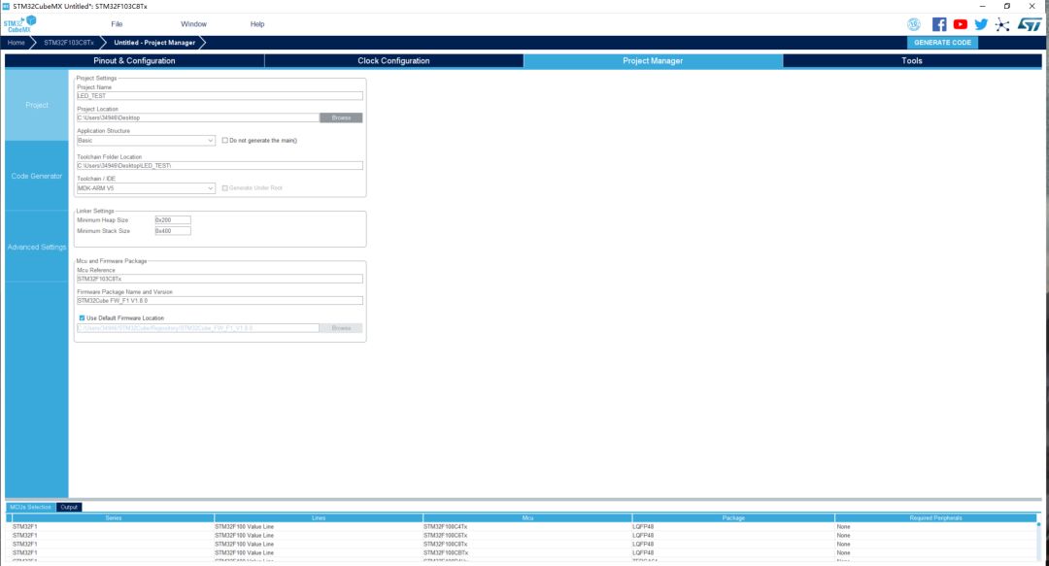Select the Project side section
Viewport: 1049px width, 566px height.
click(x=37, y=105)
